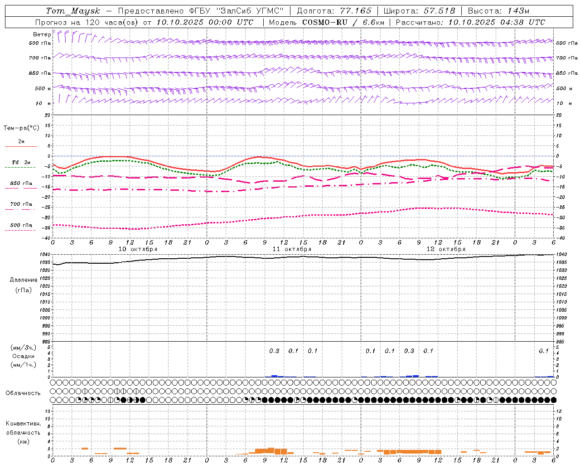Click the 0.3 precipitation value on 12 October

tap(409, 351)
